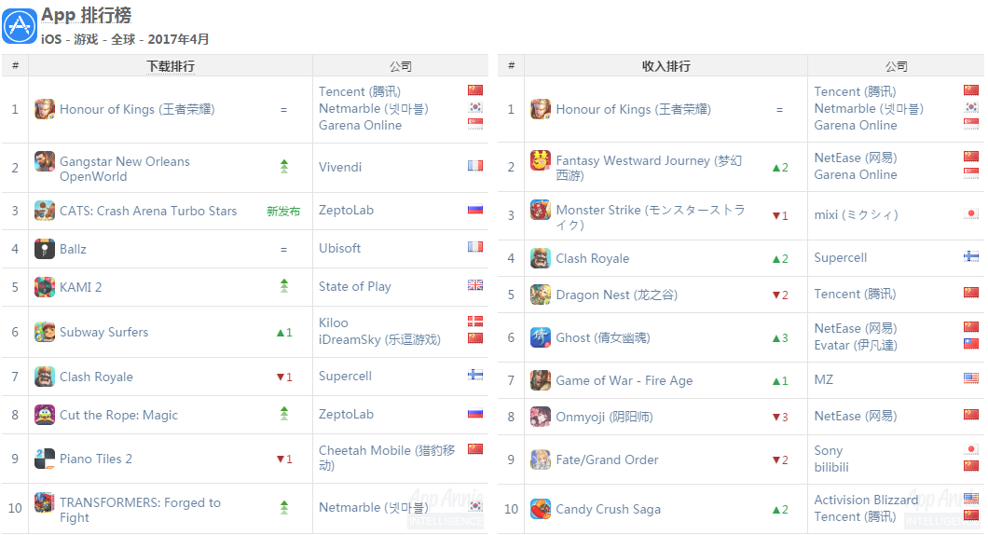Click the Activision Blizzard company link
This screenshot has width=988, height=535.
866,500
